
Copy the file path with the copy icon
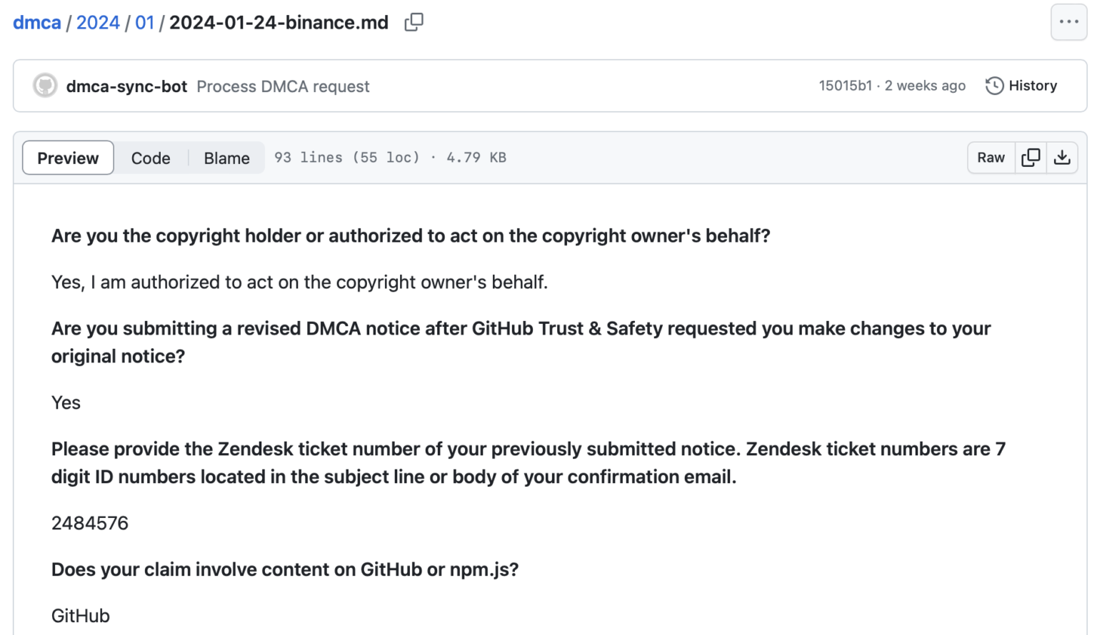coord(414,22)
